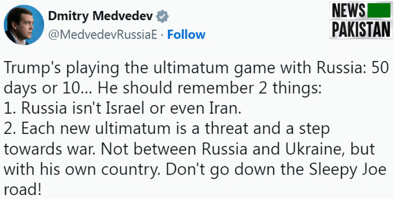394x199 pixels.
Task: Click the line starting 'towards war'
Action: click(189, 149)
